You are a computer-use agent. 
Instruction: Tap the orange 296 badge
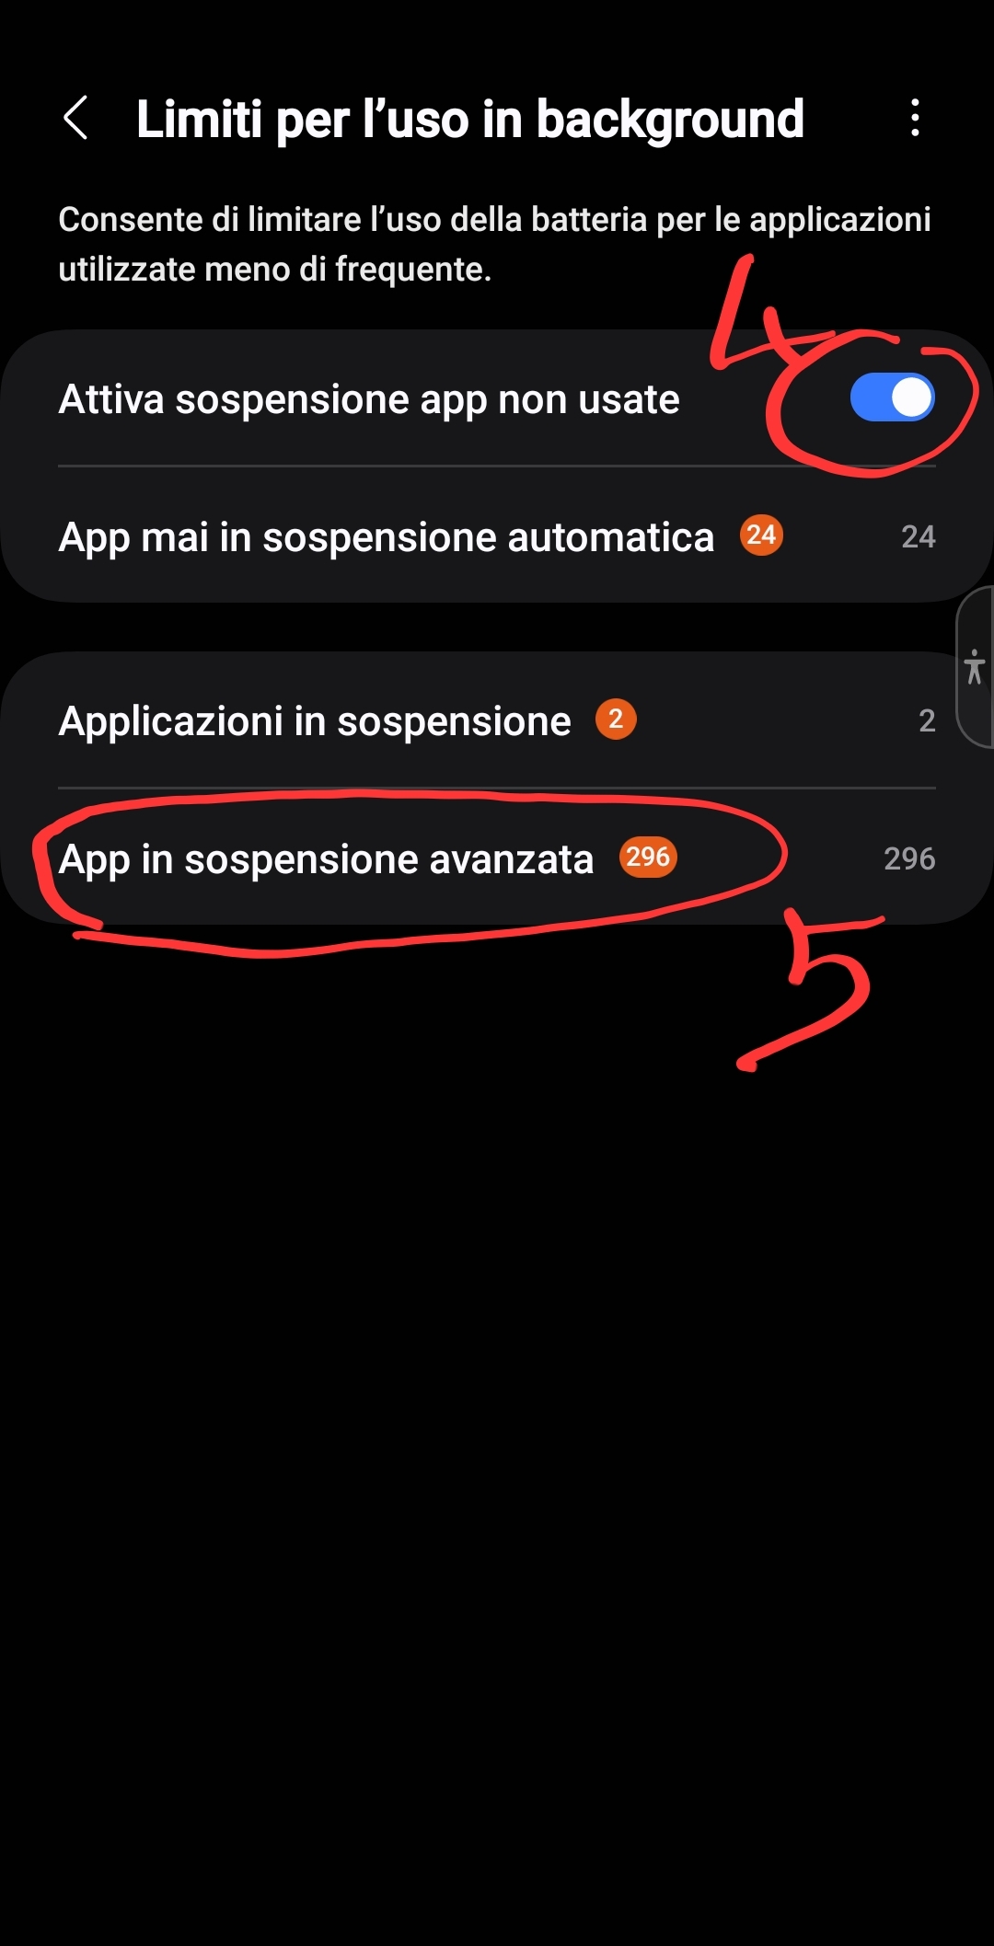tap(648, 858)
